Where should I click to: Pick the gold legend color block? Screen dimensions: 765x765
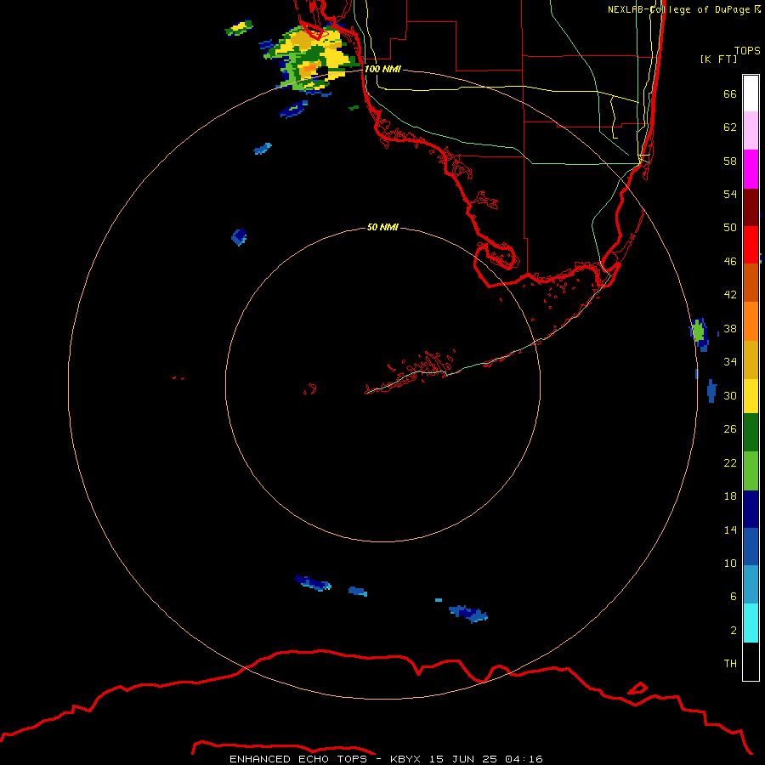tap(751, 360)
